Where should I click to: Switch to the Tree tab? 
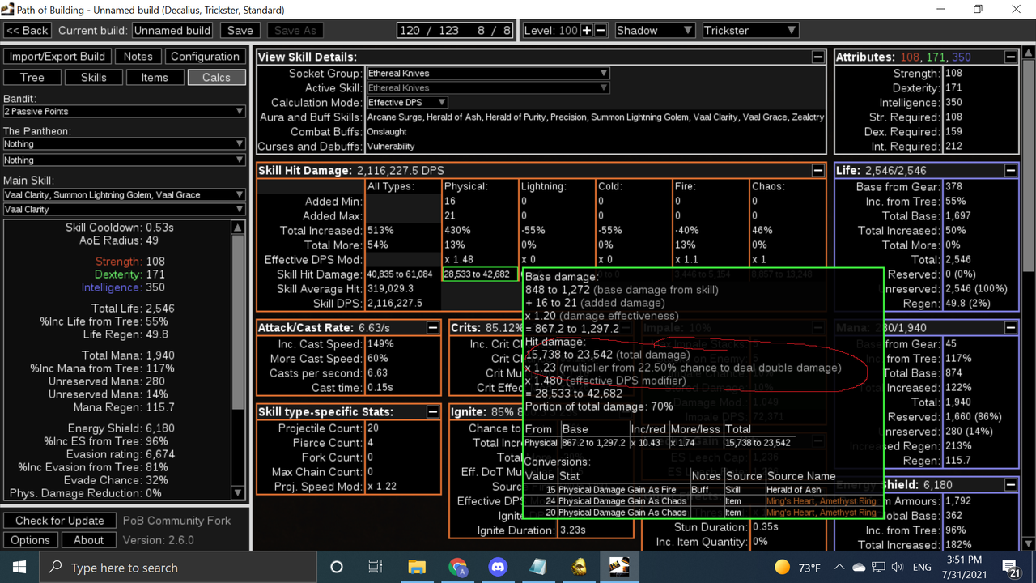coord(32,78)
